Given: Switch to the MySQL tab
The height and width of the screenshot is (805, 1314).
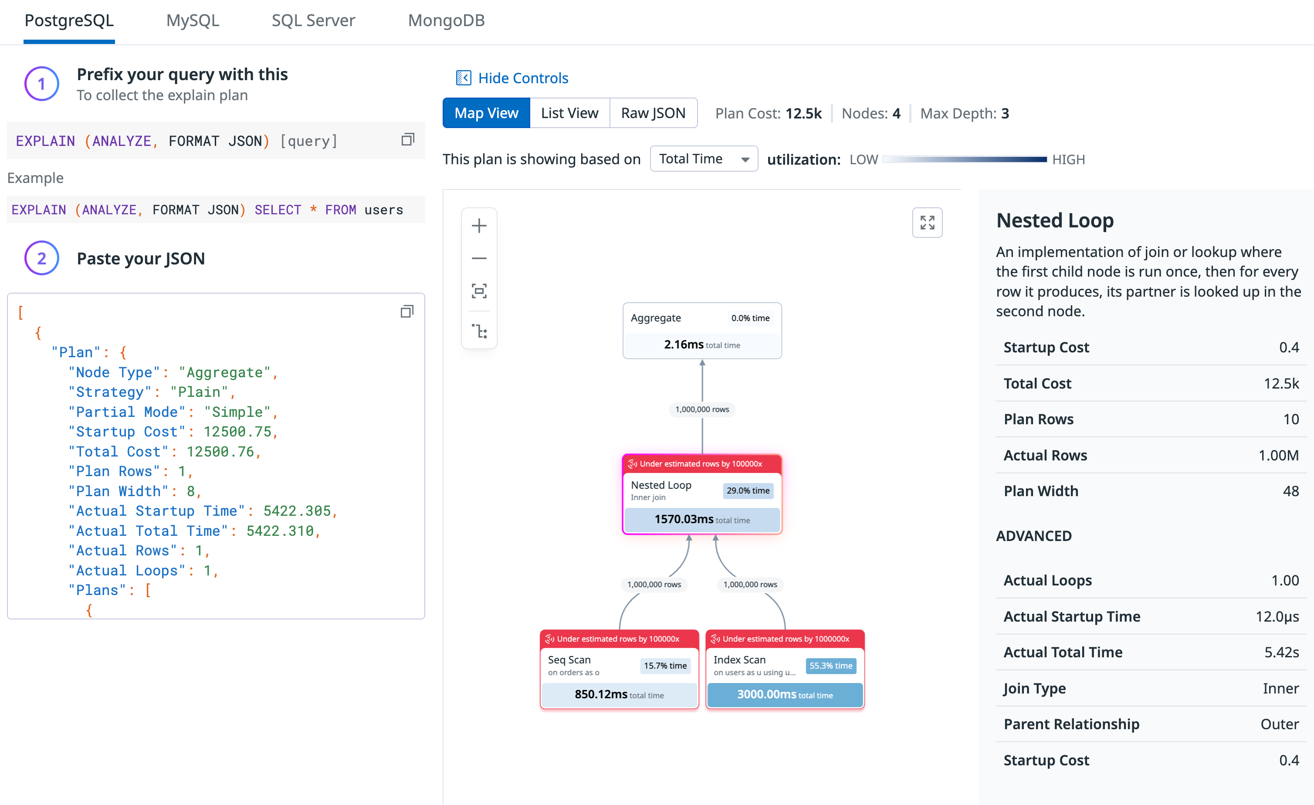Looking at the screenshot, I should (x=193, y=20).
